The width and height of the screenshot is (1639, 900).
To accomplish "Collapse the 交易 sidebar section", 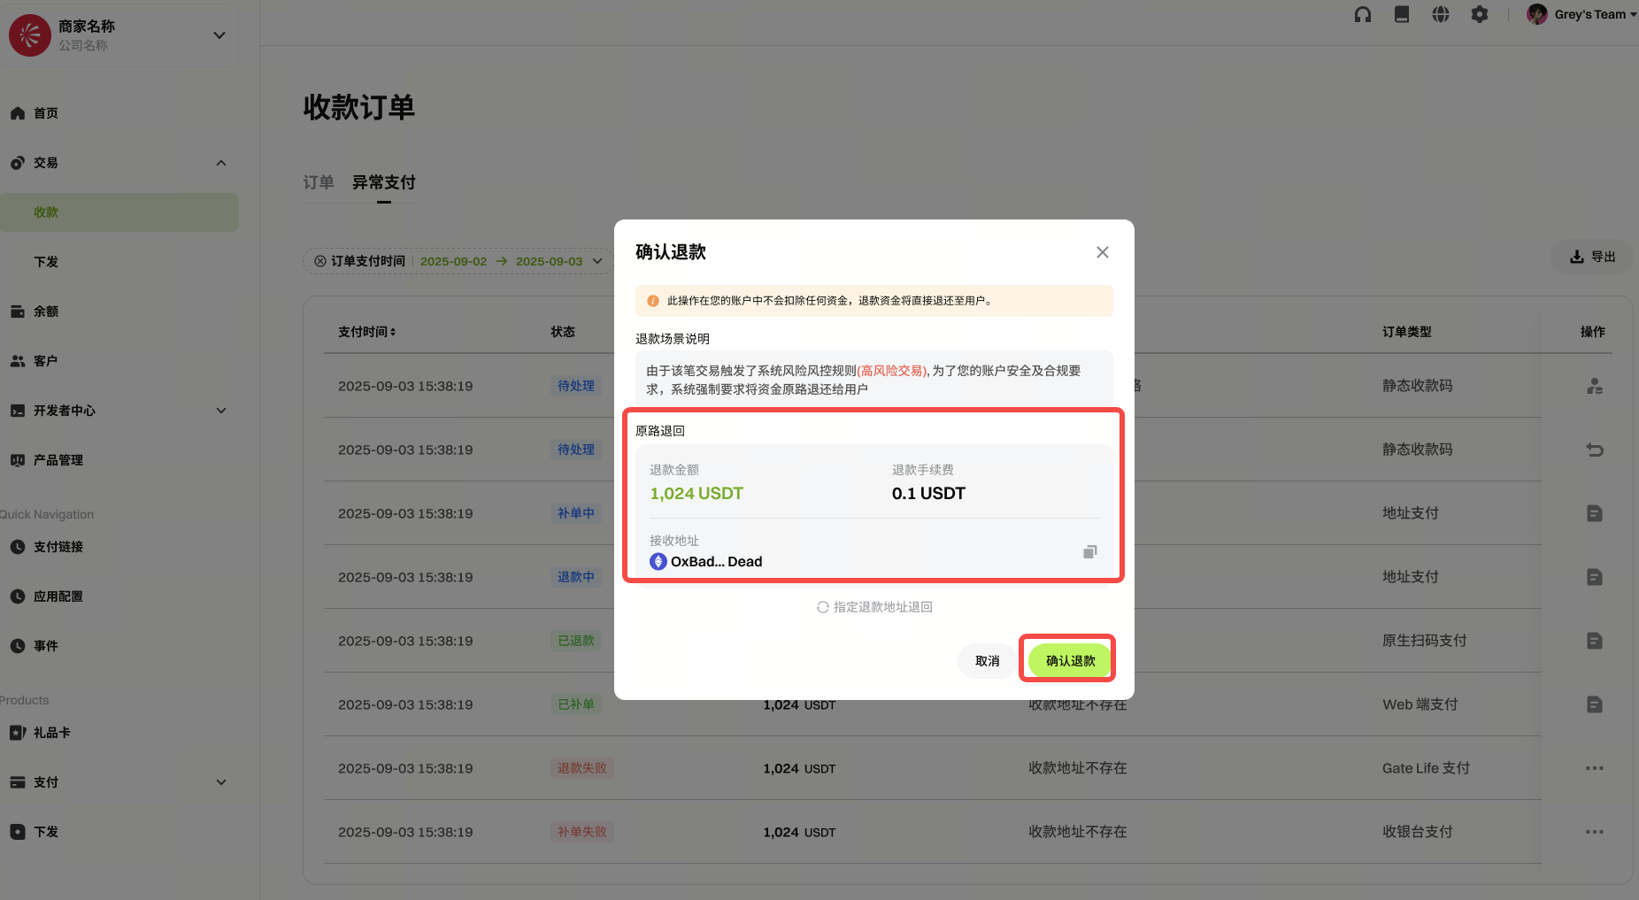I will pos(221,163).
